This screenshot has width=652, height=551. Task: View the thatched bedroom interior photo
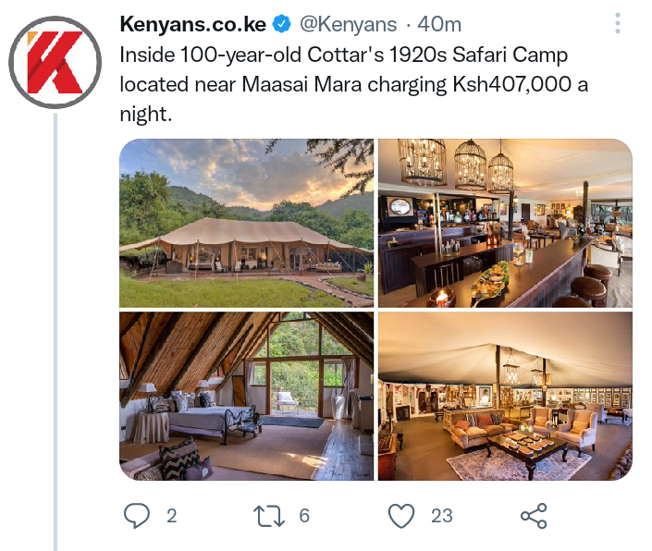[x=247, y=397]
